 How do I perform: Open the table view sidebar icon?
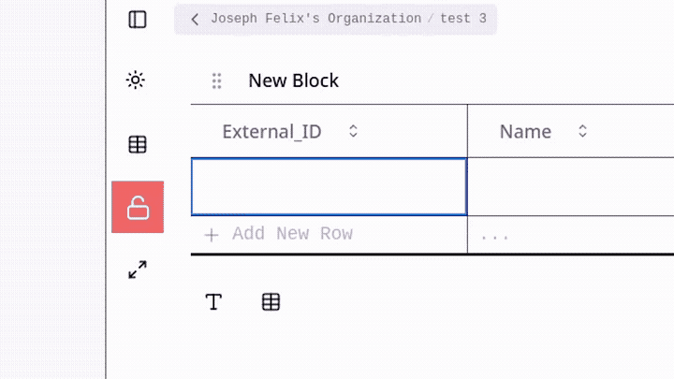pos(138,145)
